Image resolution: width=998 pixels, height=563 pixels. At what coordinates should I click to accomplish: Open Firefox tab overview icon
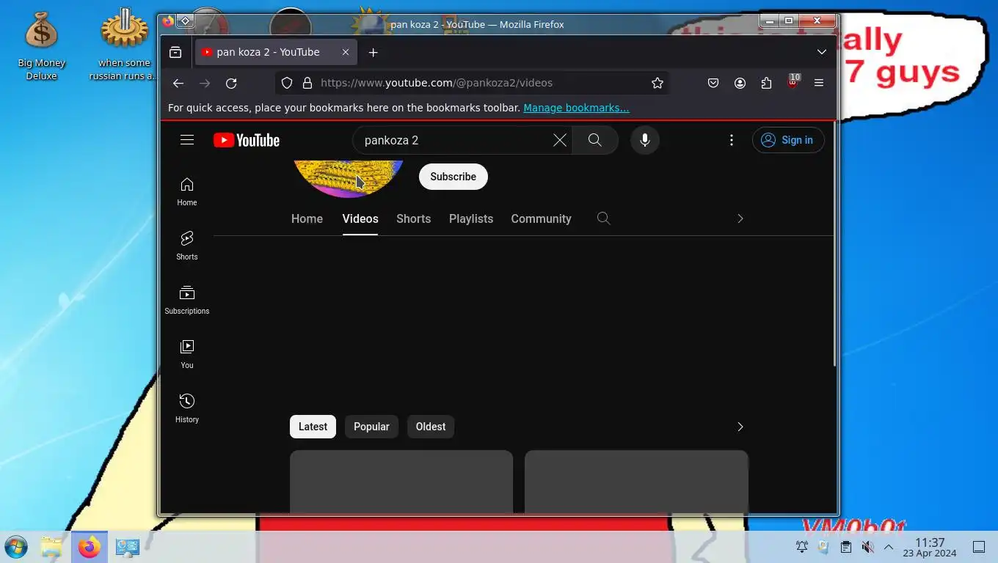(x=175, y=52)
